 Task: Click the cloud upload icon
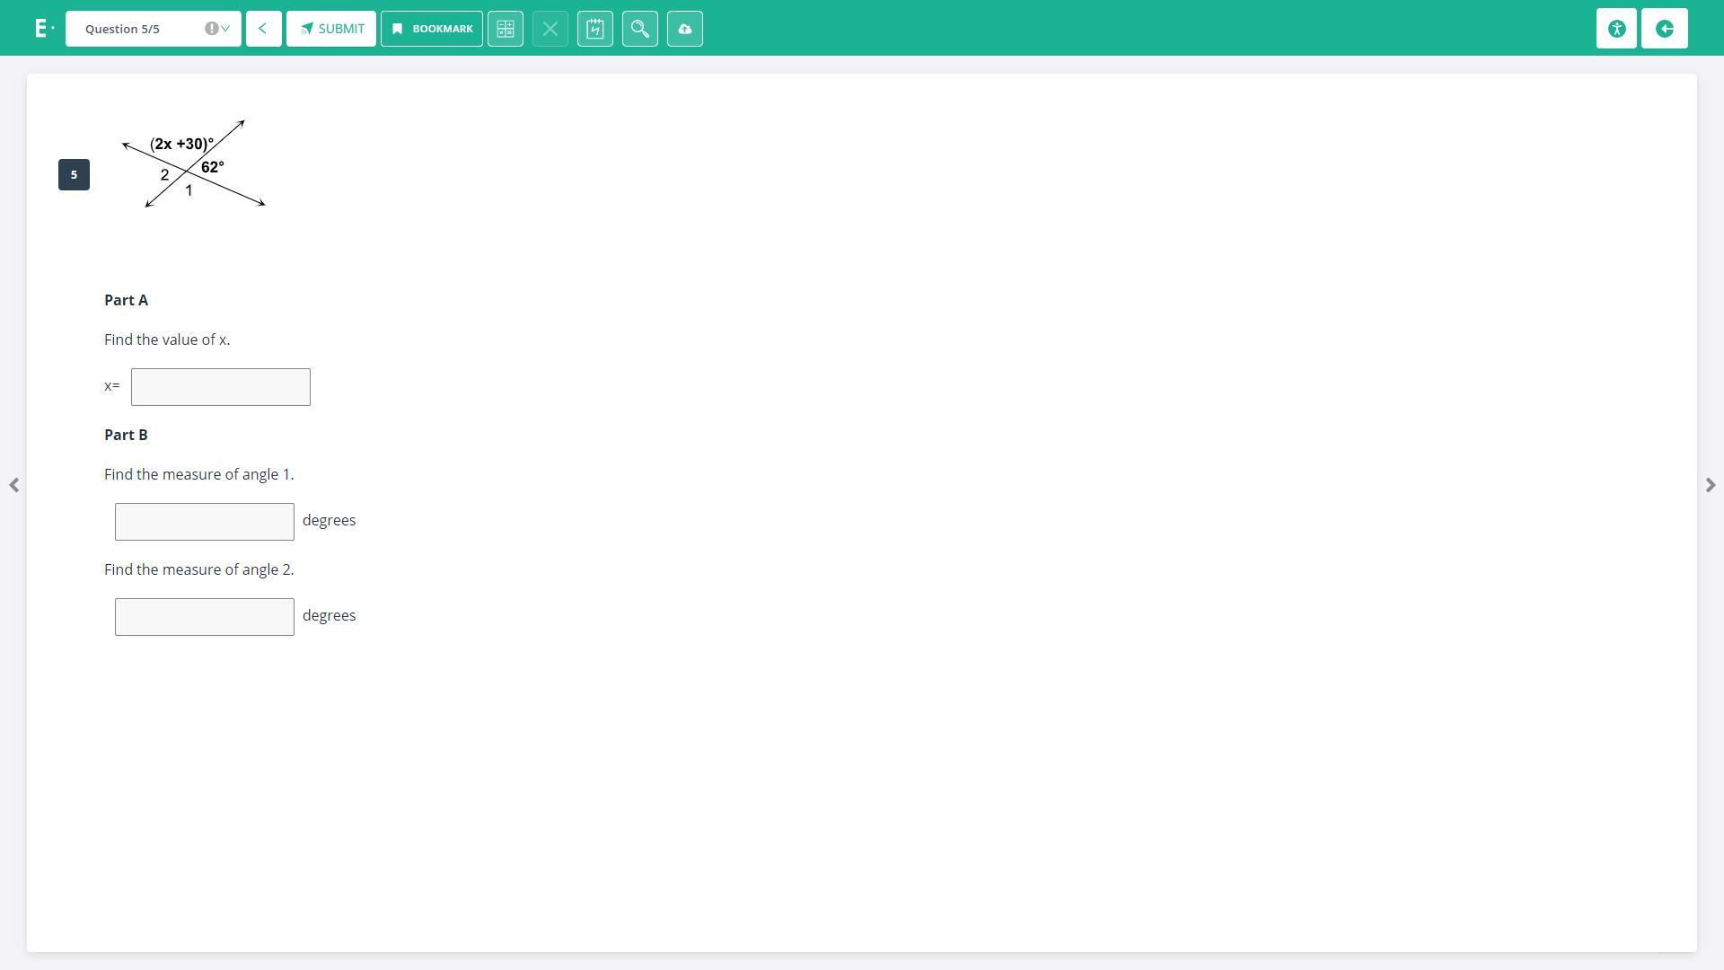(x=685, y=29)
